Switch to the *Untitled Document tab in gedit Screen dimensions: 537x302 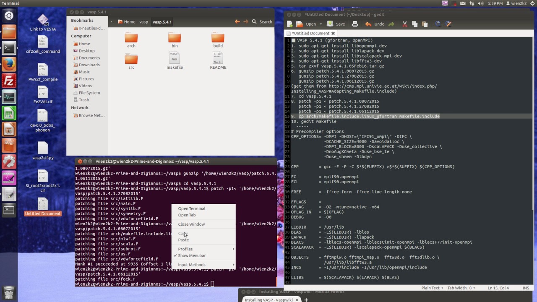(310, 33)
